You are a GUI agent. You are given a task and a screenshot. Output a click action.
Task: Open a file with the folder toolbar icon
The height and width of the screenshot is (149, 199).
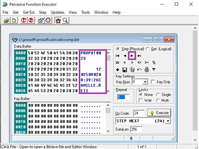[x=6, y=20]
